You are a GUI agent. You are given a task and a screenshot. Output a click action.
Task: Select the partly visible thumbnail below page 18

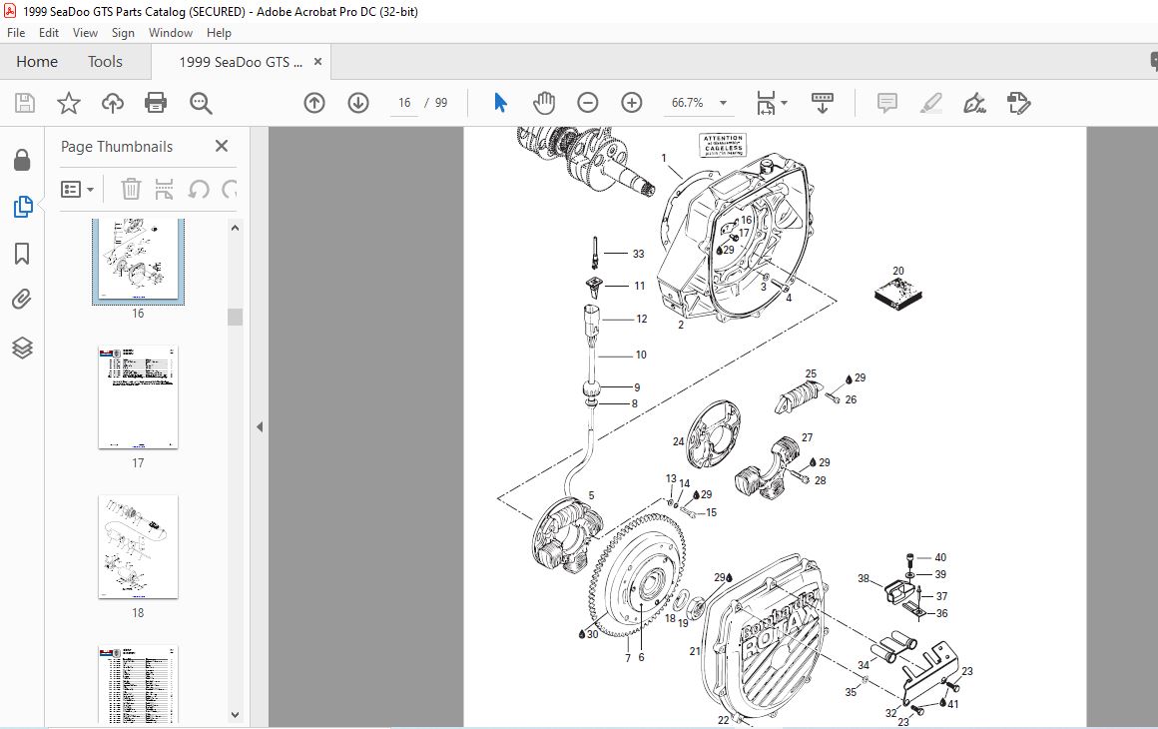click(138, 685)
